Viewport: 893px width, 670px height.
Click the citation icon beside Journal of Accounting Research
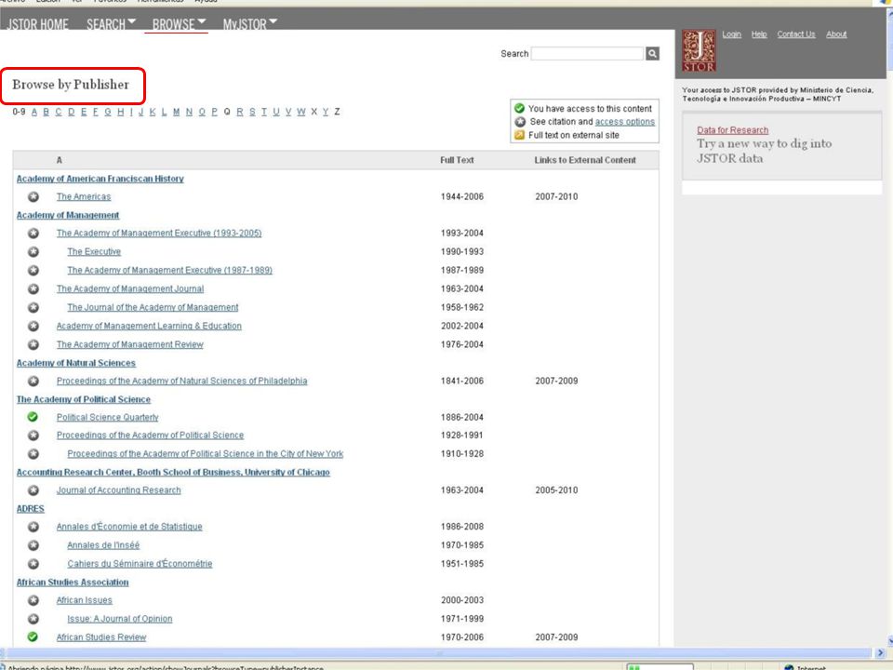[x=33, y=490]
